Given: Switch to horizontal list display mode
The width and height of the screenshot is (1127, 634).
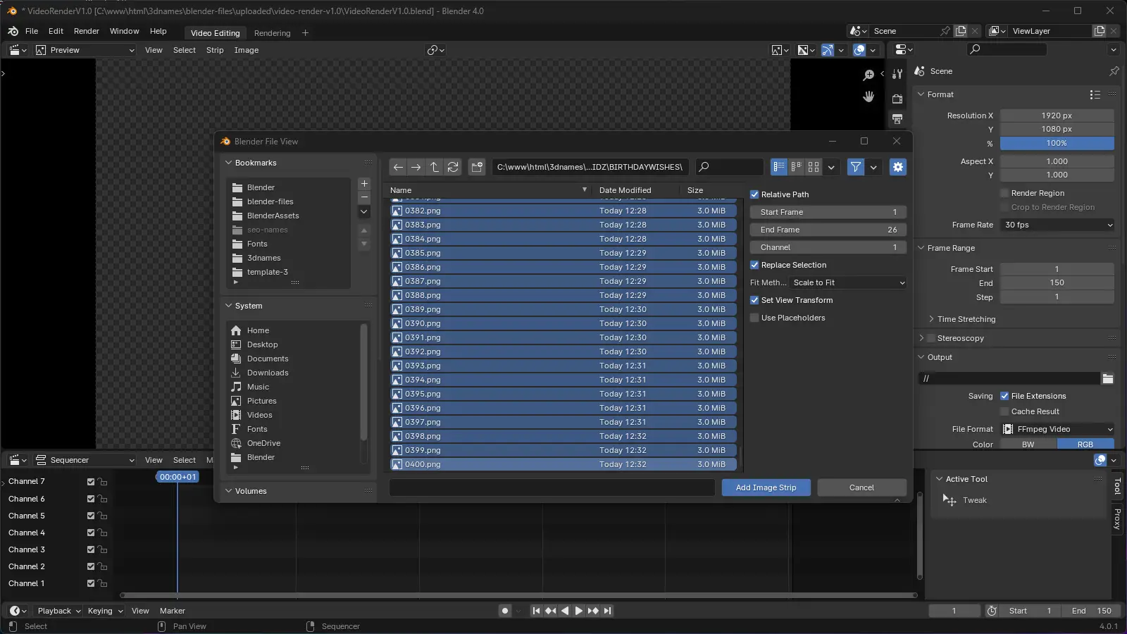Looking at the screenshot, I should tap(796, 167).
